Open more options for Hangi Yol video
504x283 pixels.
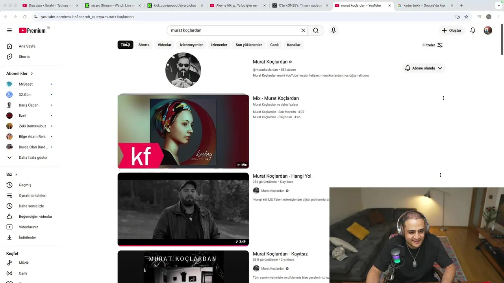pyautogui.click(x=440, y=175)
